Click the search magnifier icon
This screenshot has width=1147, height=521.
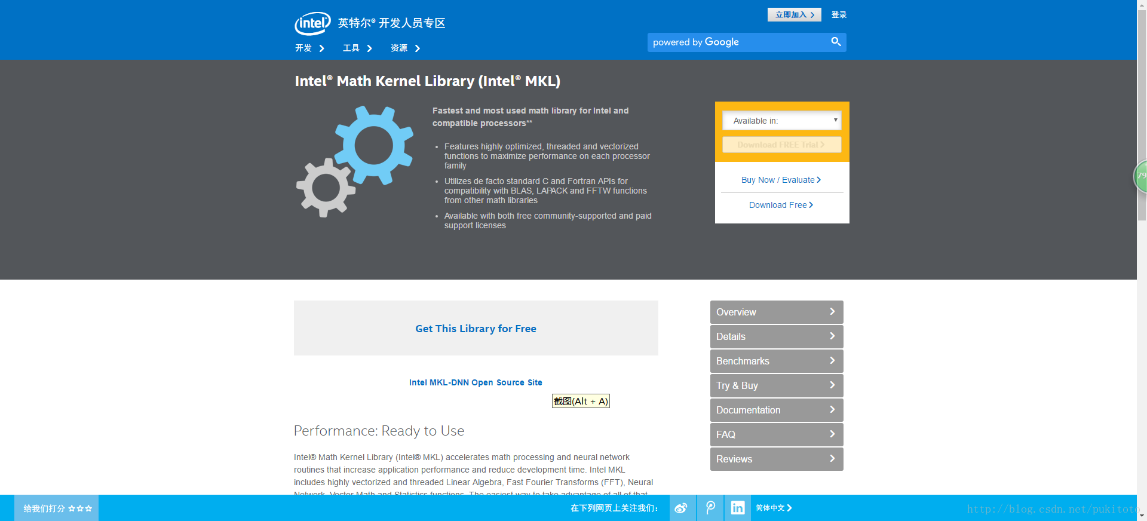click(836, 42)
